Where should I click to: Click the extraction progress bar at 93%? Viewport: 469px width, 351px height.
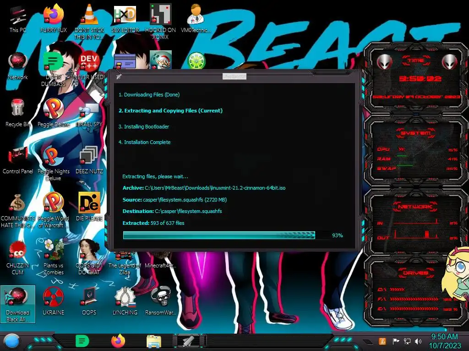tap(219, 235)
